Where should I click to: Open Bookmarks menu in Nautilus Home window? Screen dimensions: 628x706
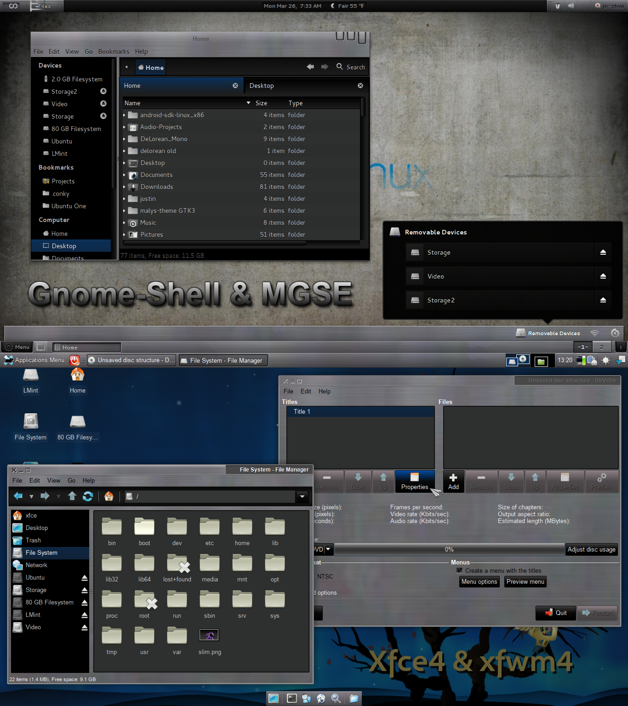[114, 51]
